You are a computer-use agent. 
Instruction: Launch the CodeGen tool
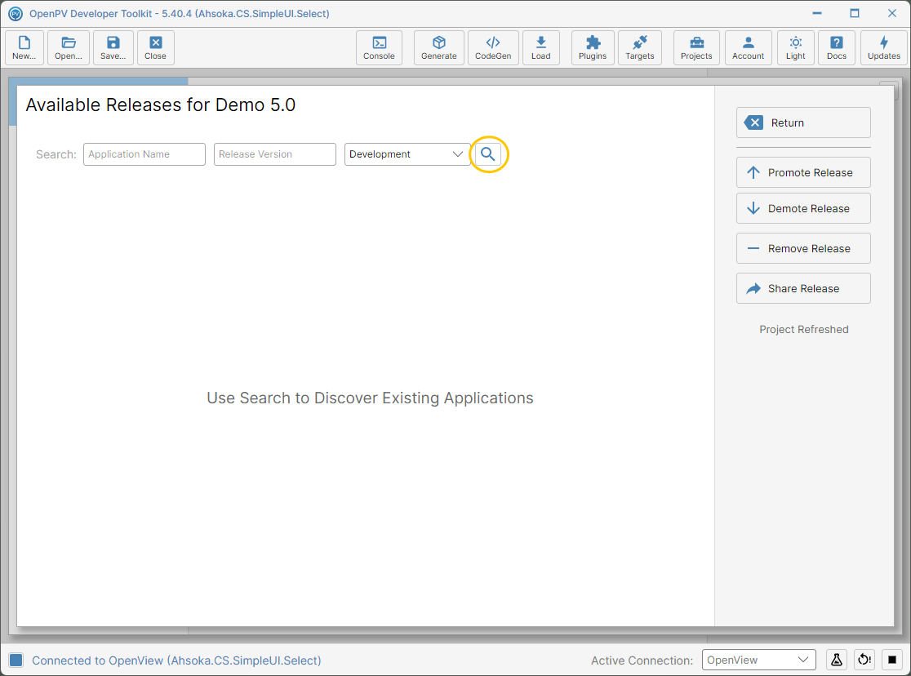pyautogui.click(x=493, y=47)
